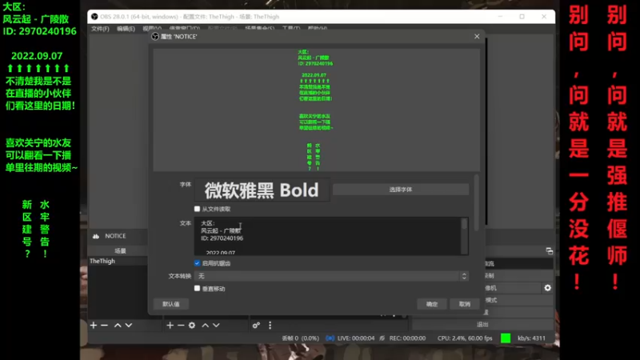Move source down in sources list

[x=216, y=326]
